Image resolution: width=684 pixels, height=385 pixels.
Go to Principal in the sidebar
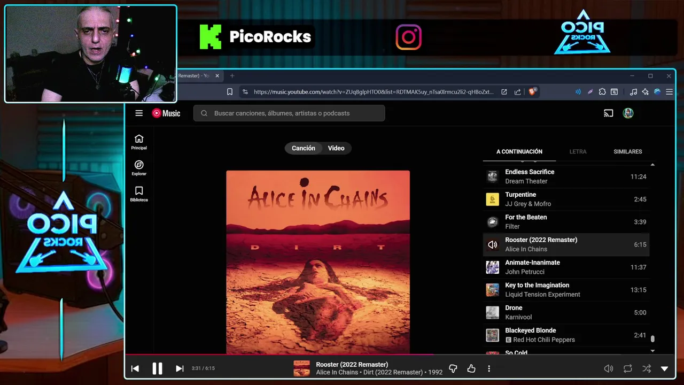139,142
